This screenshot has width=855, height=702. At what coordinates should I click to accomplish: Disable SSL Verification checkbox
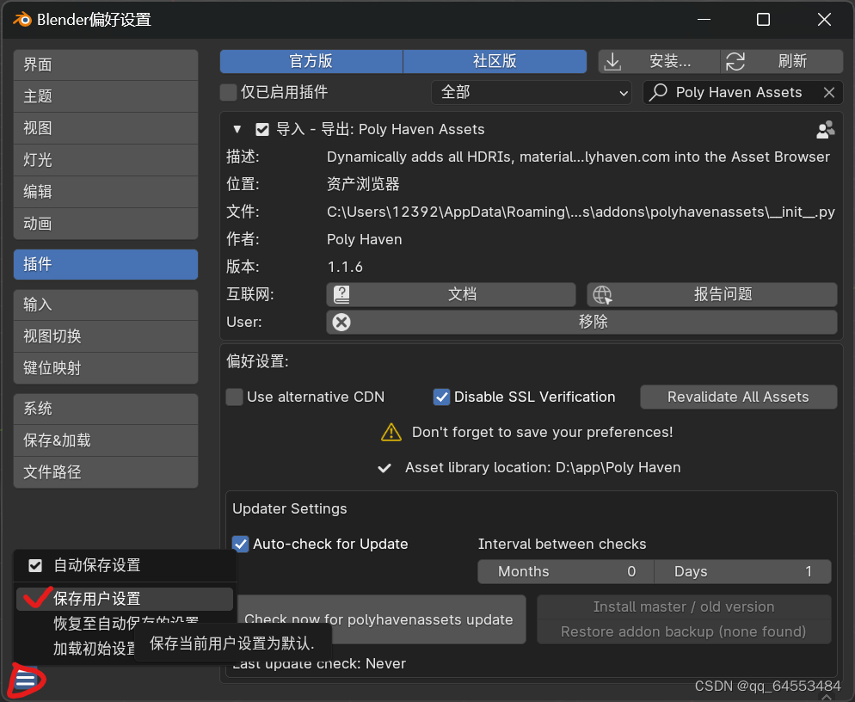click(441, 397)
